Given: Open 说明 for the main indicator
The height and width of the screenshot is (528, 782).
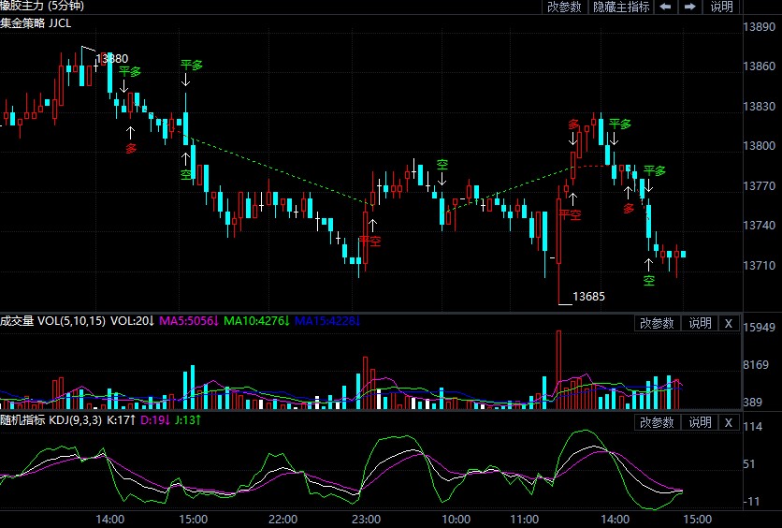Looking at the screenshot, I should 721,7.
